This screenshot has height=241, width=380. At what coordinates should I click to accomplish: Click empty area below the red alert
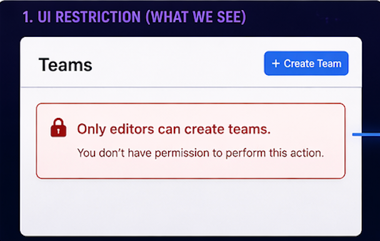[x=191, y=206]
